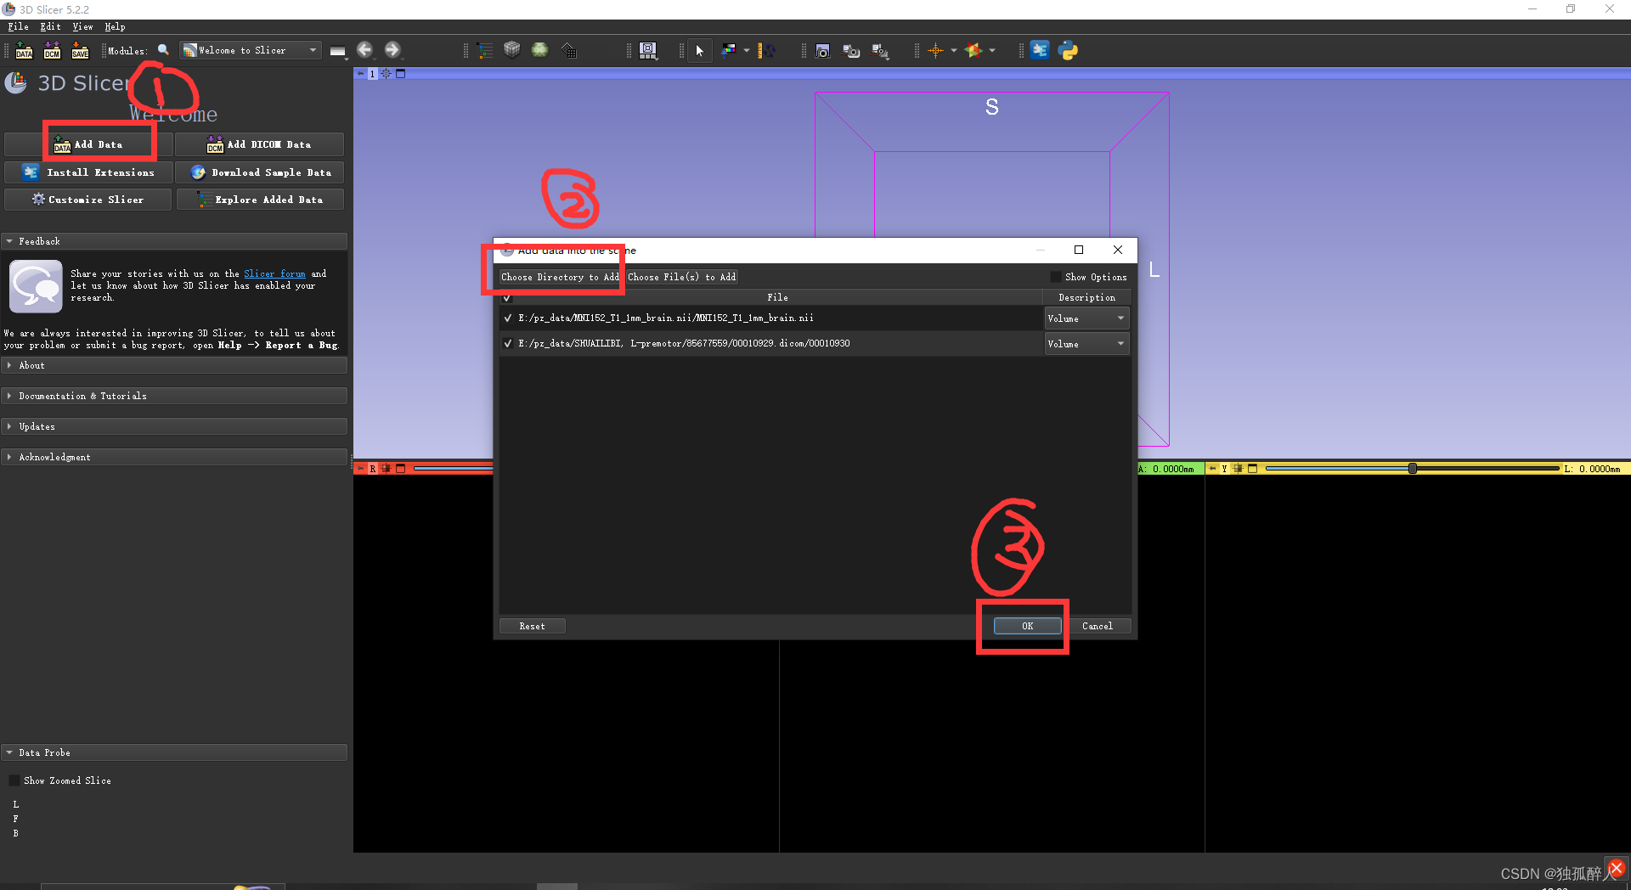This screenshot has height=890, width=1631.
Task: Click the Save scene toolbar icon
Action: coord(80,50)
